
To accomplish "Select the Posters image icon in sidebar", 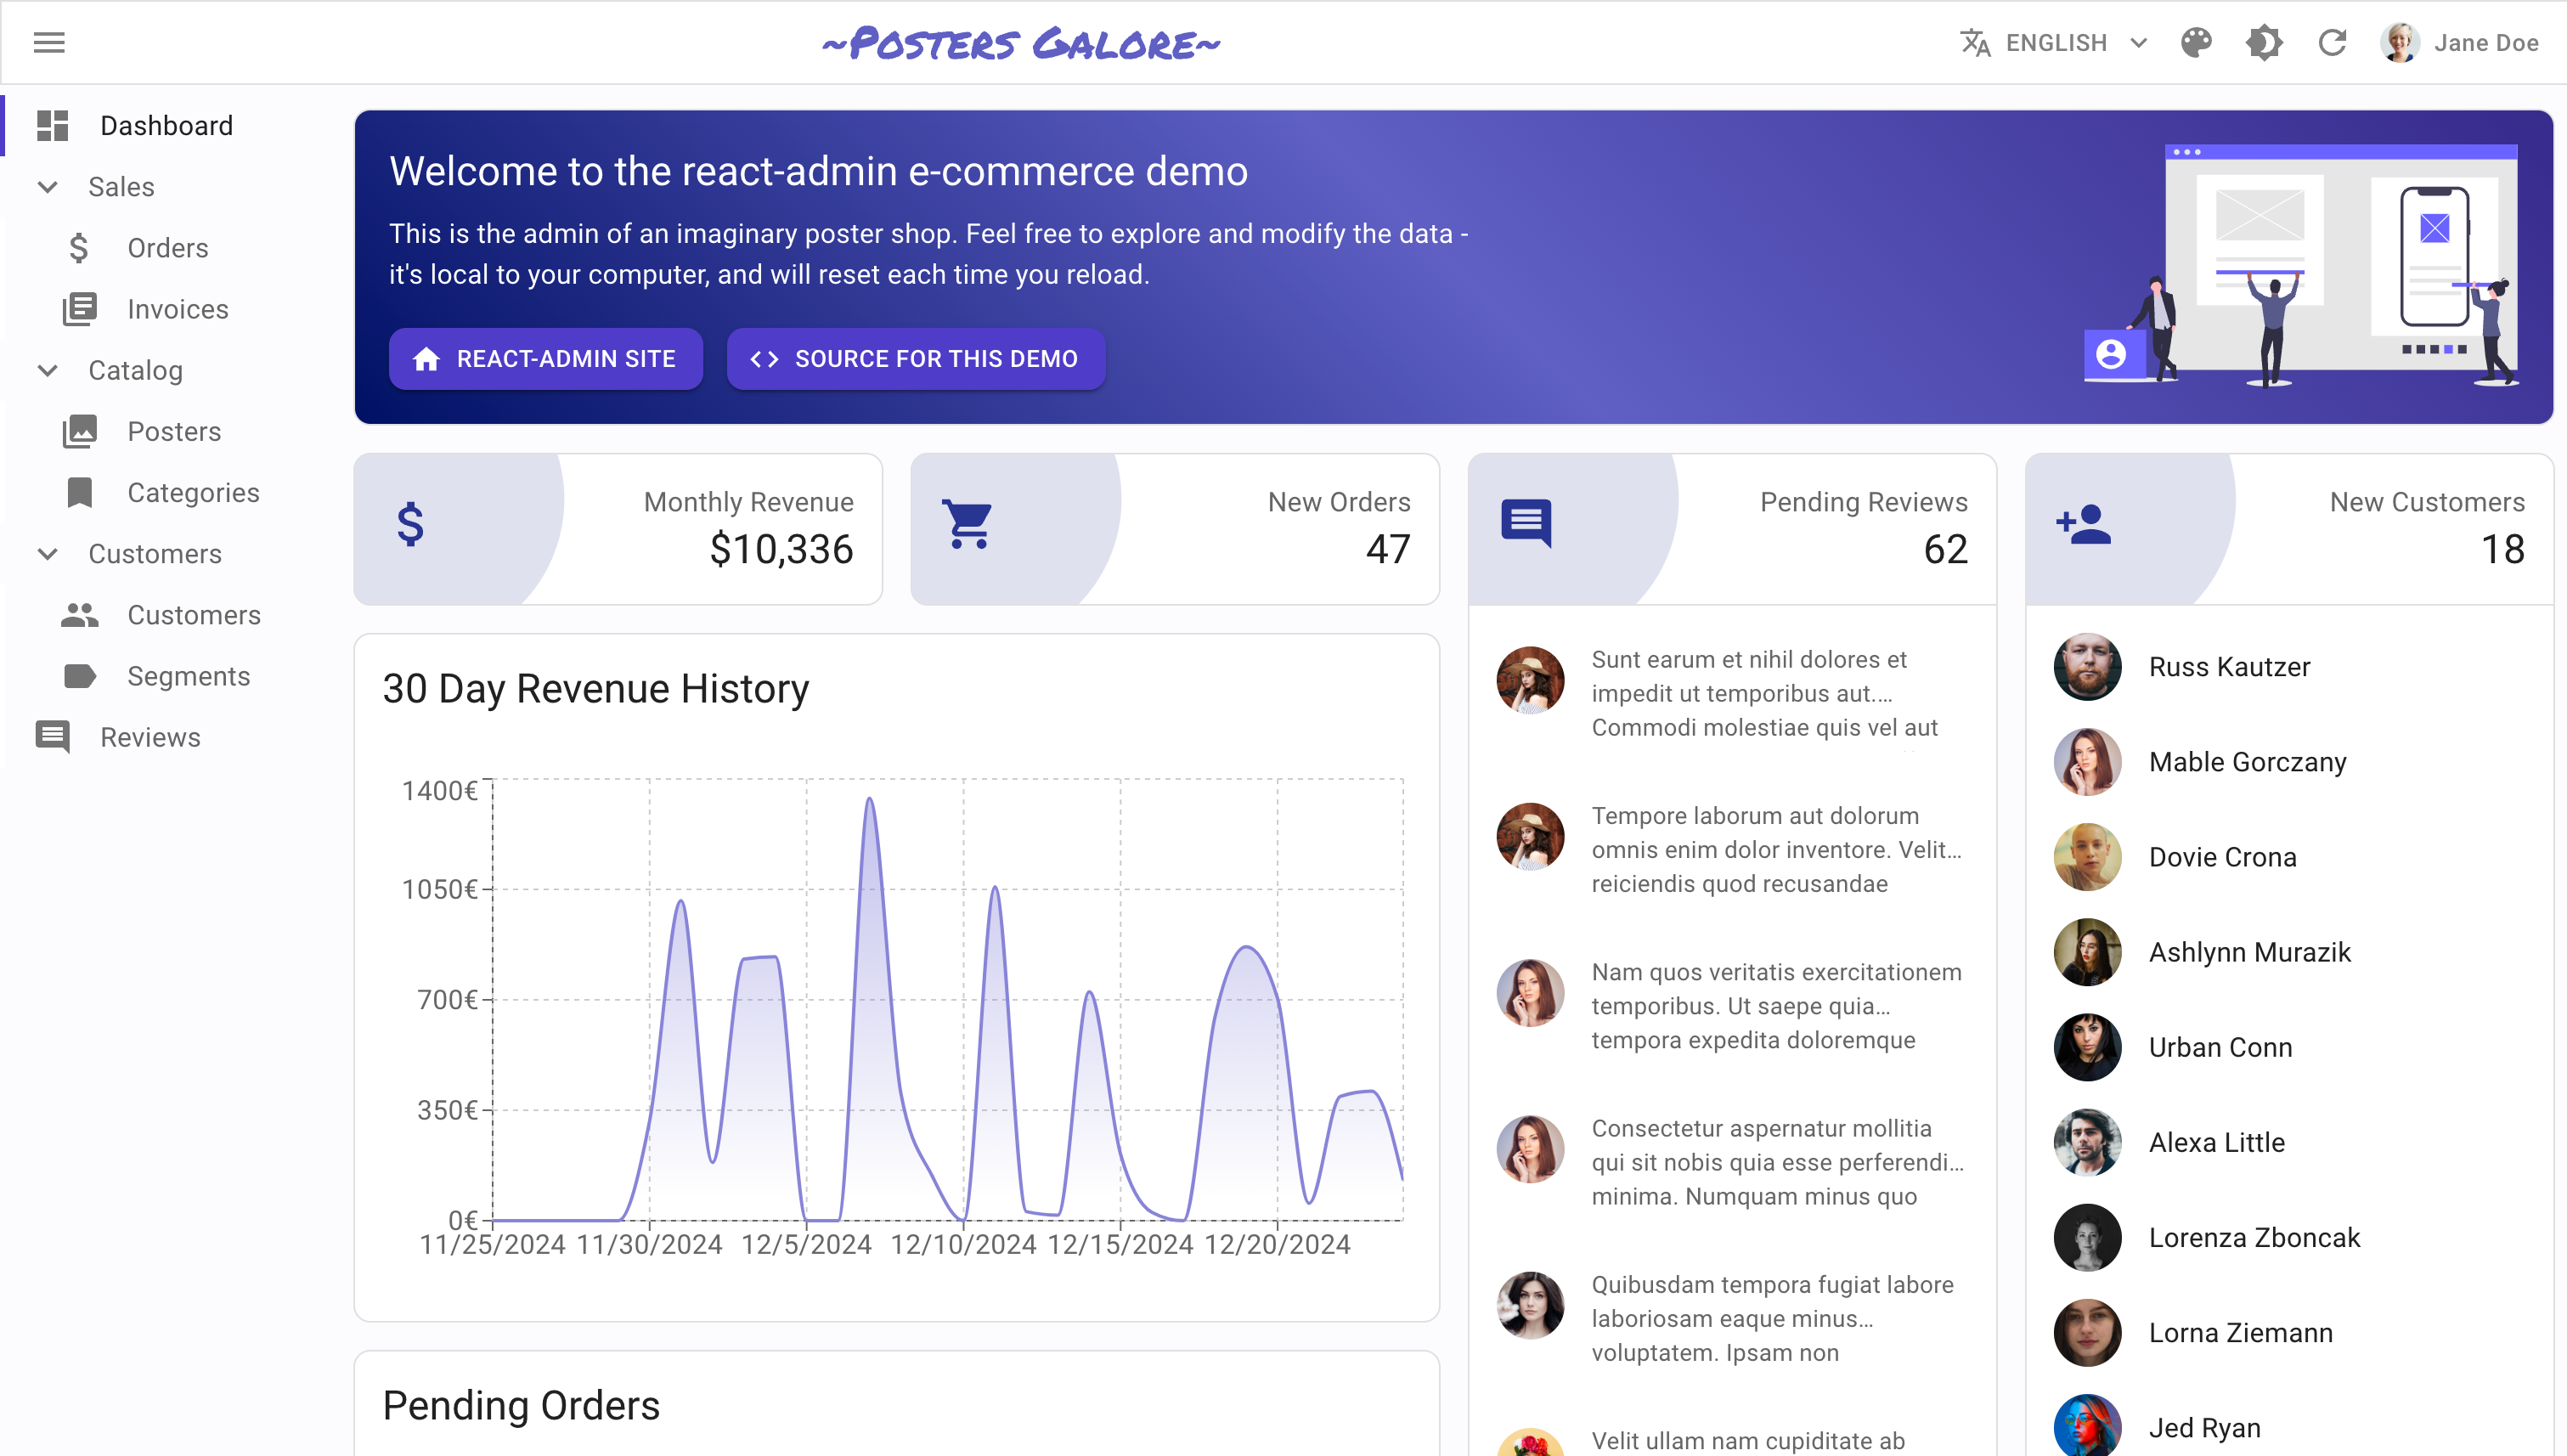I will (x=80, y=431).
